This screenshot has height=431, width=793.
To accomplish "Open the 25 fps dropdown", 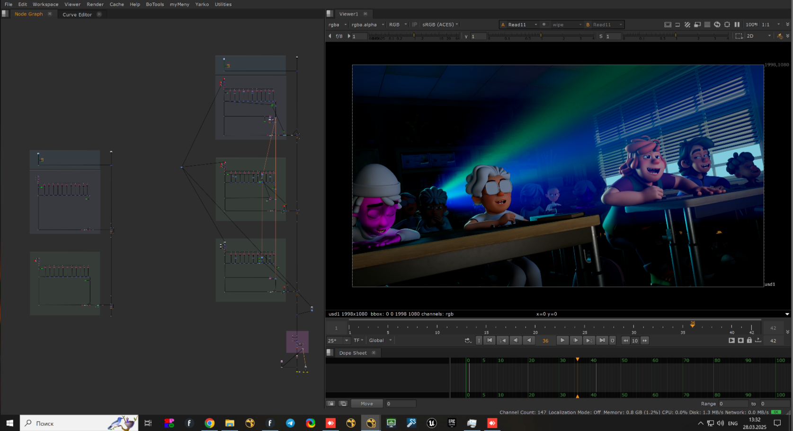I will (x=338, y=340).
